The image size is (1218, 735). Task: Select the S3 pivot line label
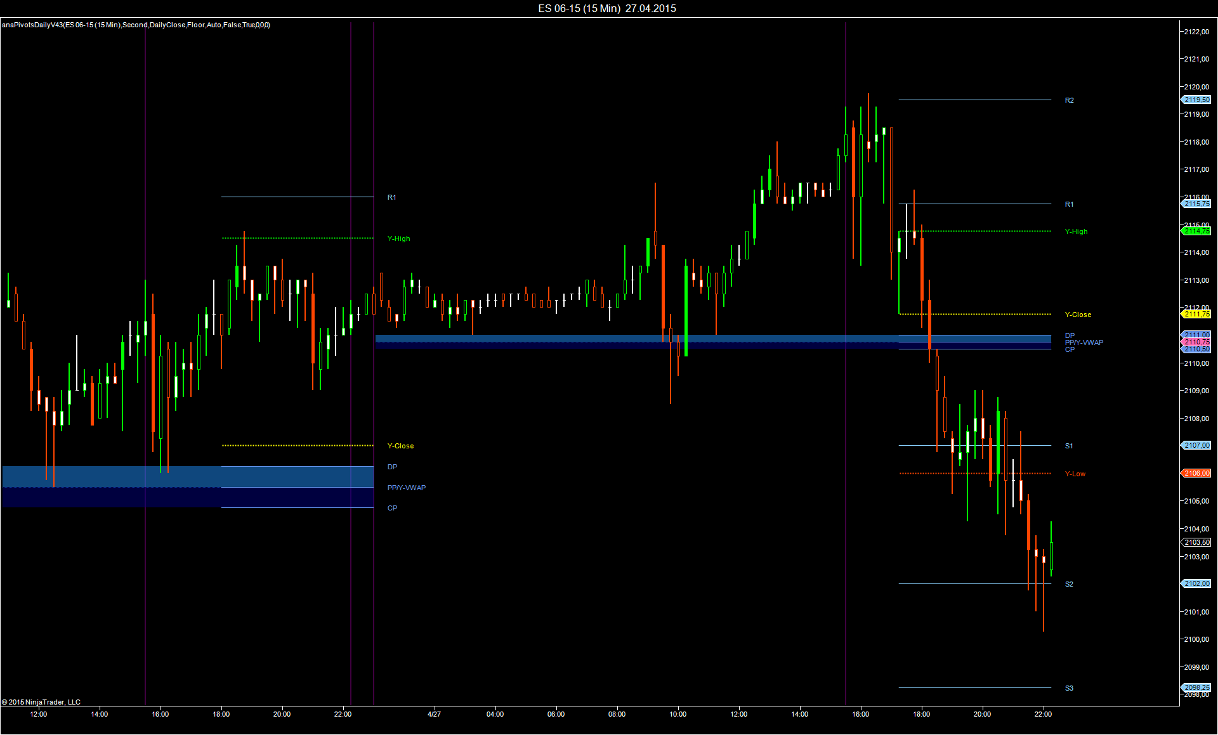tap(1069, 688)
